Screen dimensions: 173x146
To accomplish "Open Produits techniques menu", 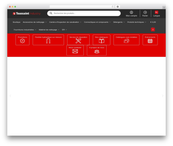I will pos(136,22).
